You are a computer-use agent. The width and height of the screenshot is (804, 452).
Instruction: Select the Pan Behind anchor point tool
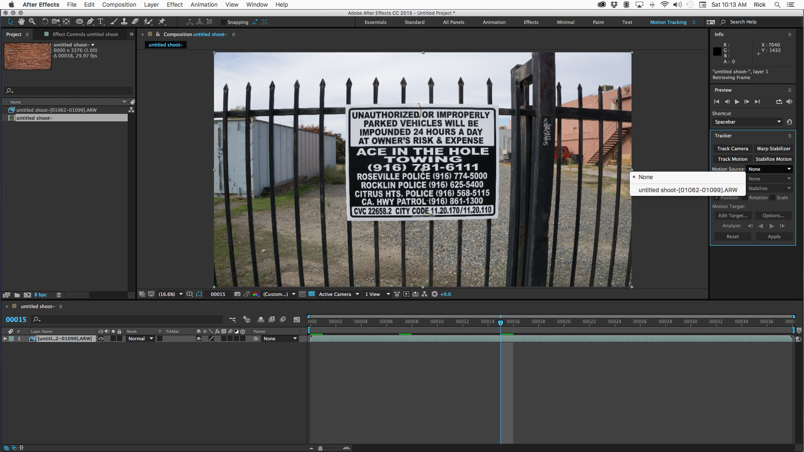[66, 22]
